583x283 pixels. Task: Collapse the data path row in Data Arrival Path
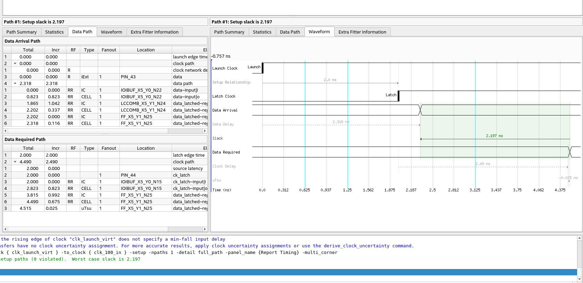pyautogui.click(x=15, y=84)
